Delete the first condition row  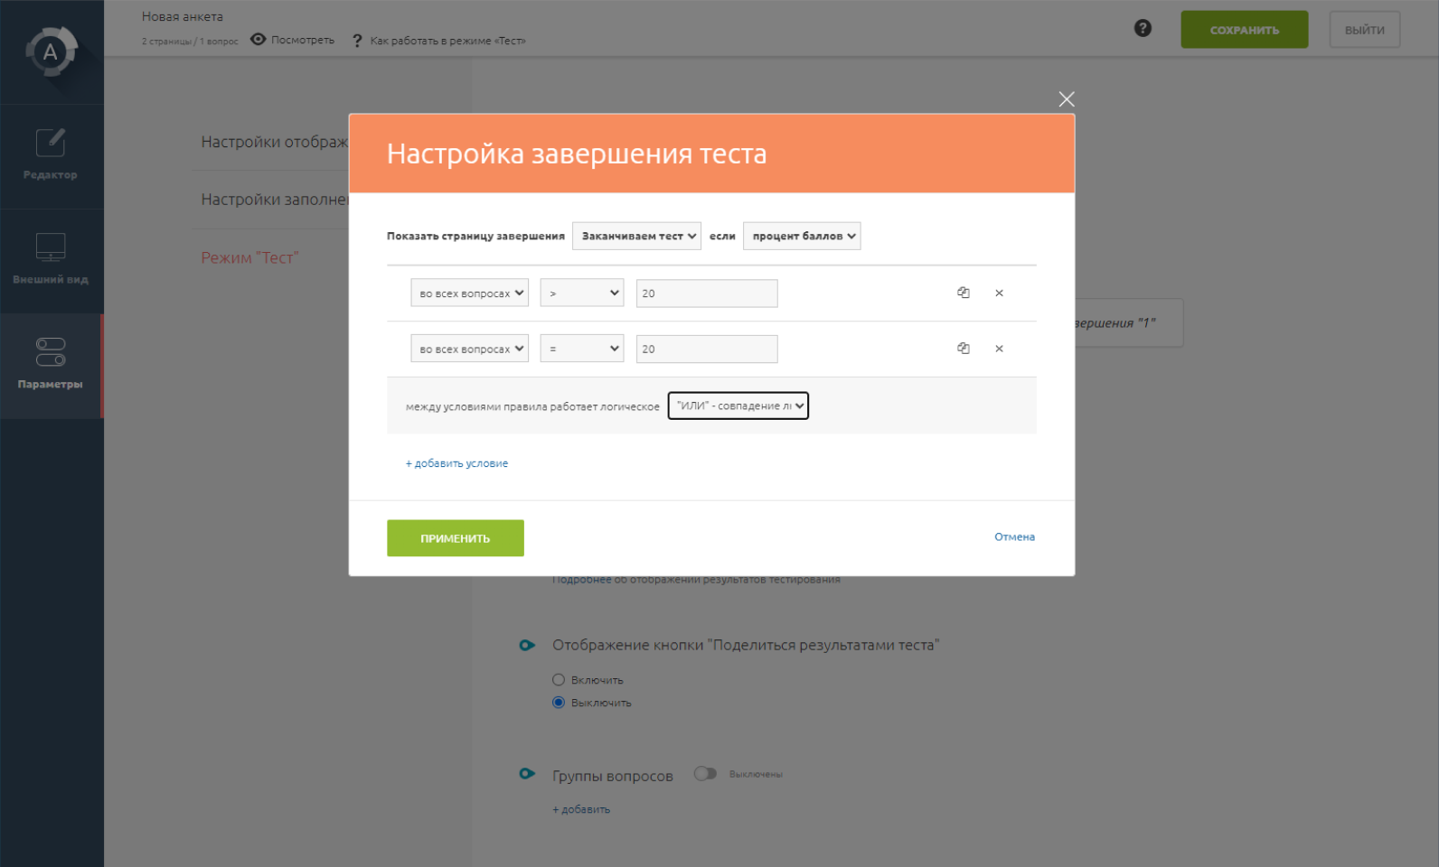[x=999, y=293]
